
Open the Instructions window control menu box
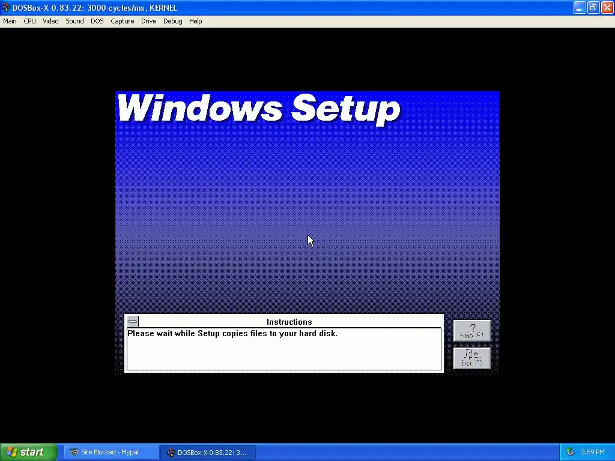133,322
